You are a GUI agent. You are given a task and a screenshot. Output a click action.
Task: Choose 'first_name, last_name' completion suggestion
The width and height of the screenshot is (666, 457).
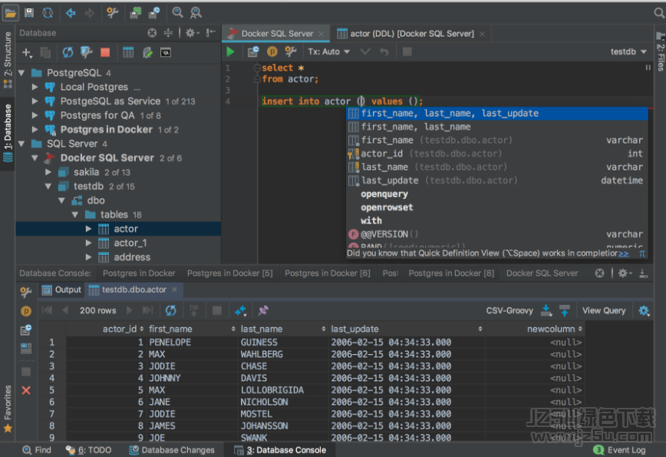click(x=497, y=127)
